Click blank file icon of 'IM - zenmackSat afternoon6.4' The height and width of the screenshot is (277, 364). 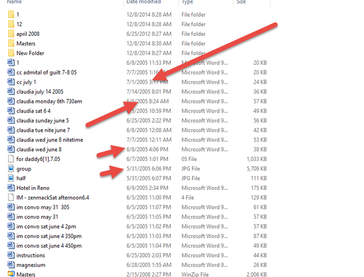click(11, 197)
